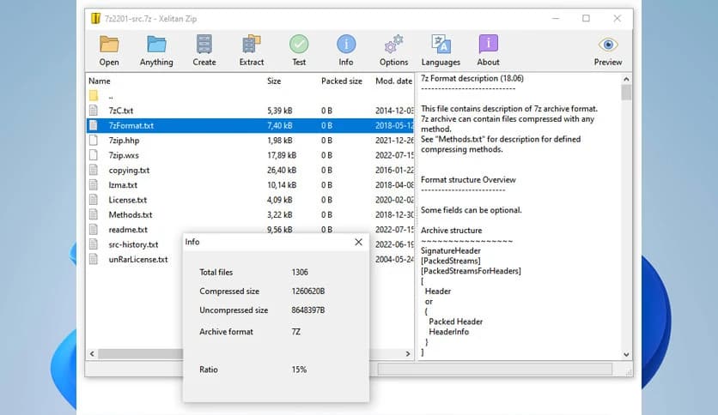Select the 7zC.txt file icon
The height and width of the screenshot is (415, 718).
pos(94,110)
